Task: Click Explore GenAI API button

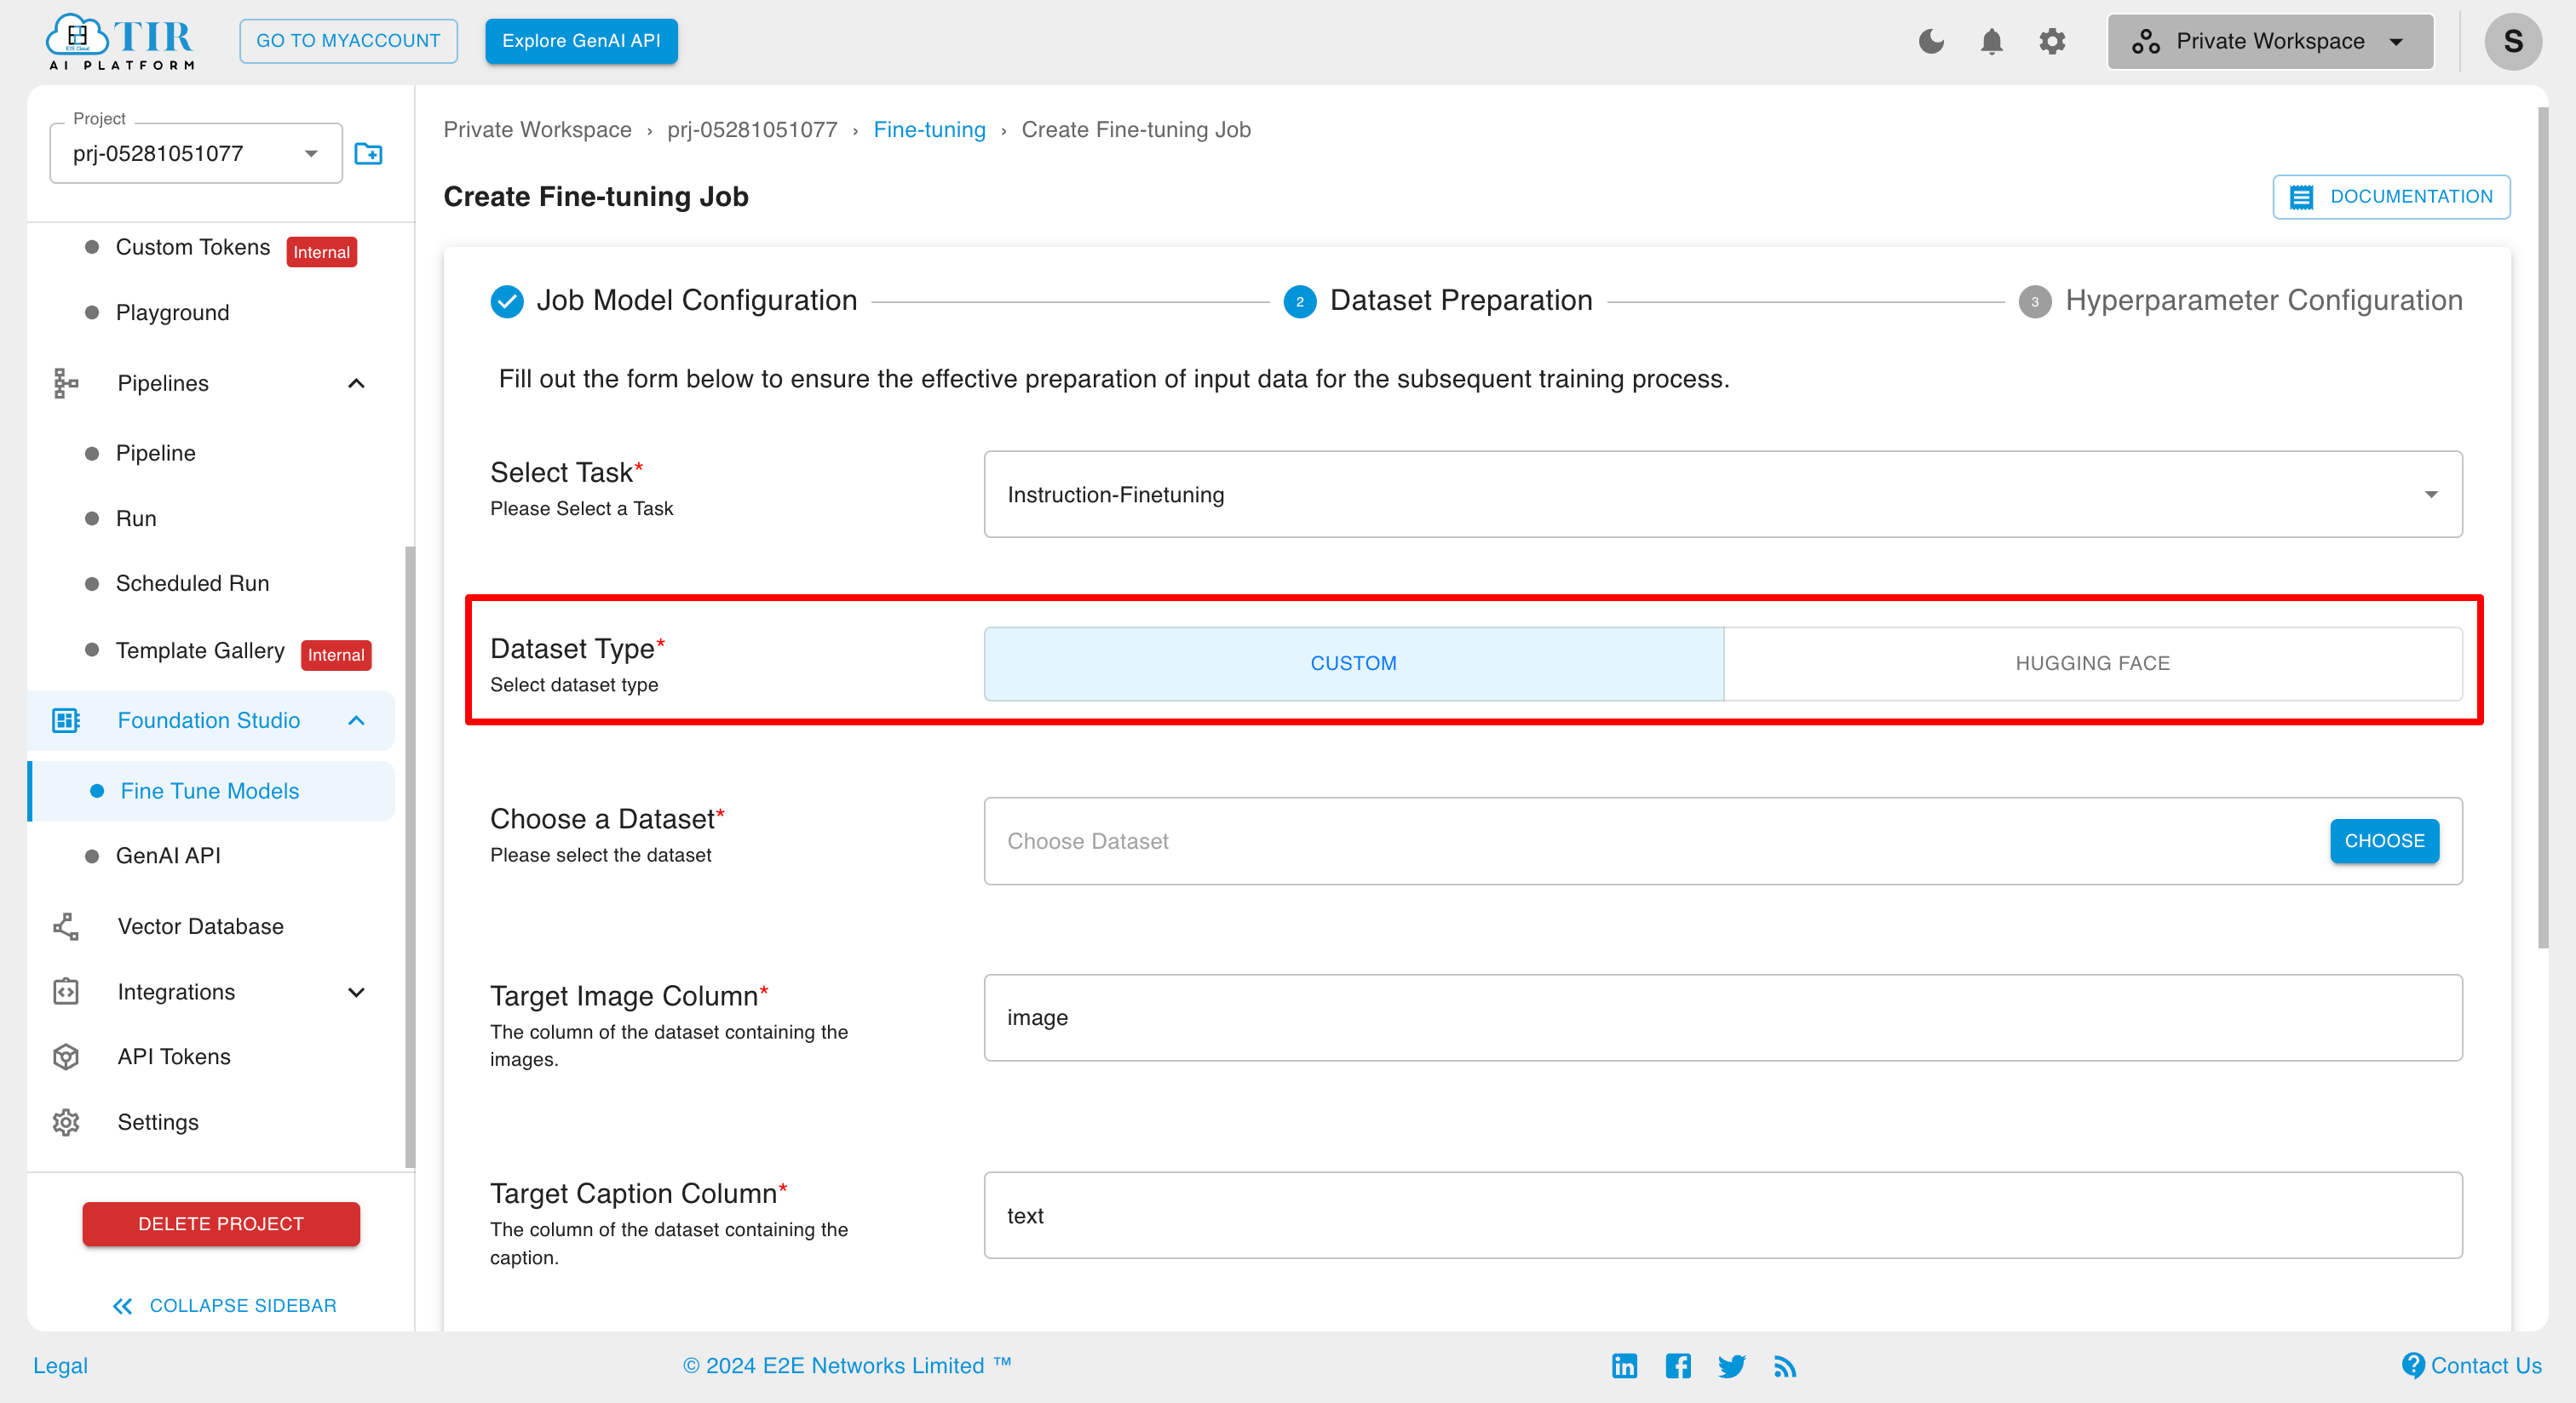Action: 581,41
